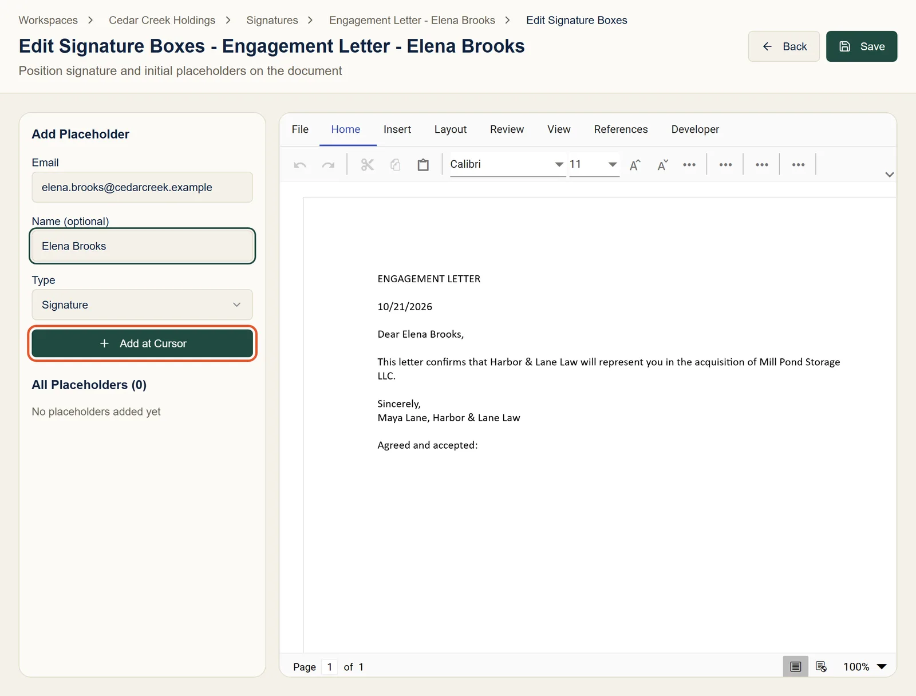Switch to print layout view icon
Screen dimensions: 916x696
coord(796,666)
